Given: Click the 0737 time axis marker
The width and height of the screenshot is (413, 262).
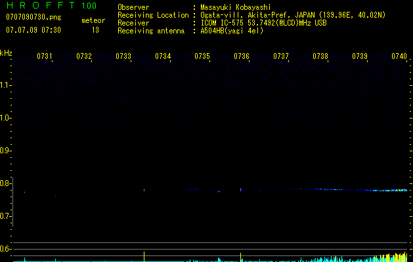Looking at the screenshot, I should click(281, 56).
